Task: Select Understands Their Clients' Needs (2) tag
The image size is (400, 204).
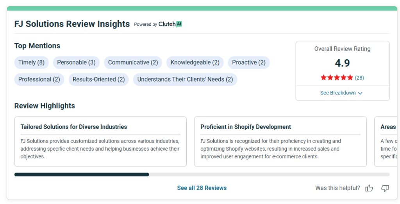Action: pos(185,80)
